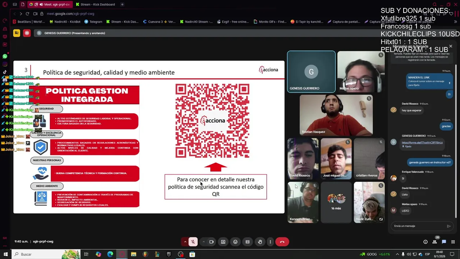Click the yellow annotation-off icon

pyautogui.click(x=17, y=33)
